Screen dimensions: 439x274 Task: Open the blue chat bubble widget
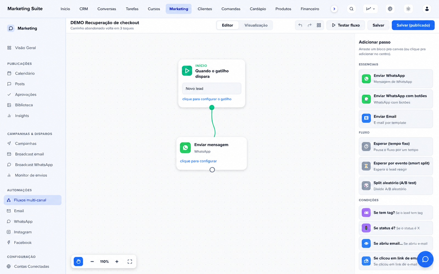[x=425, y=259]
